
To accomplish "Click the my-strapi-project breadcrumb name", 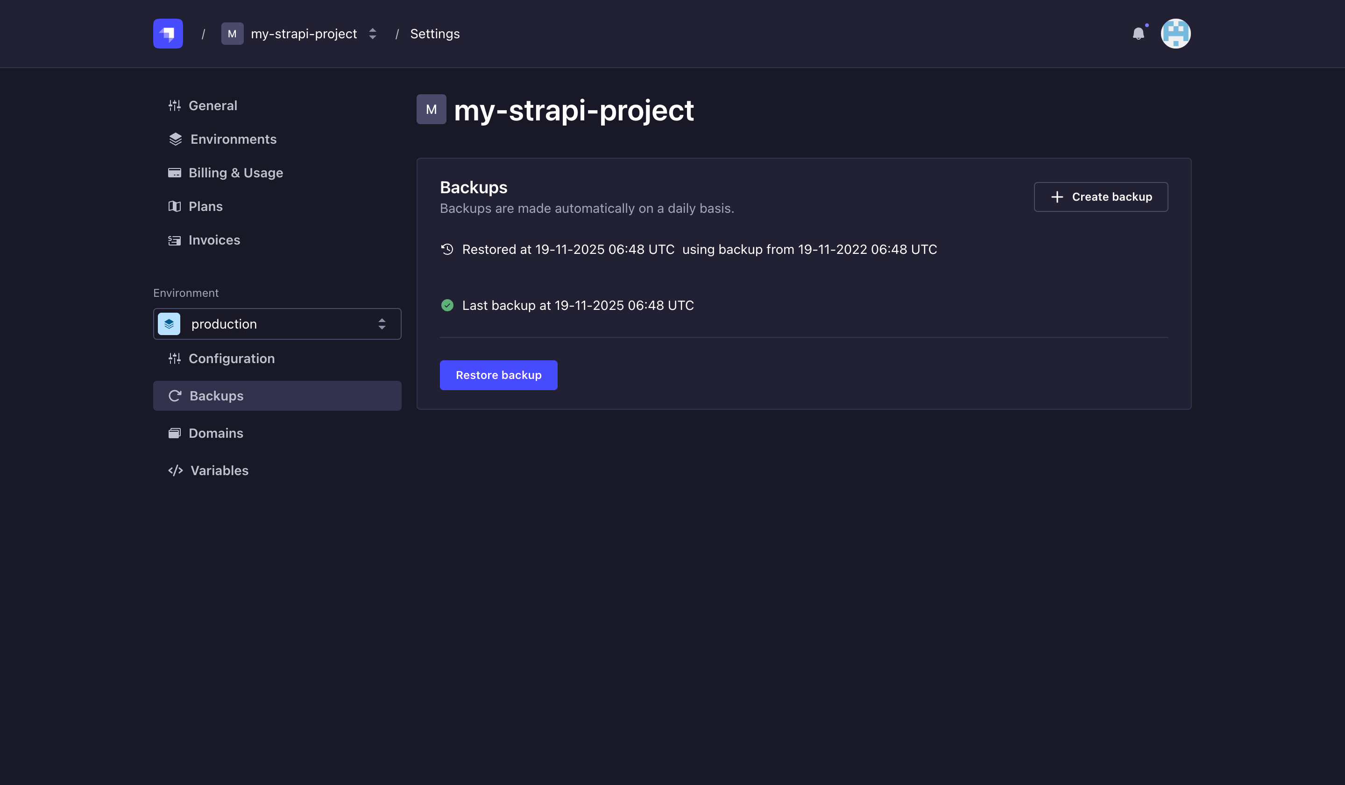I will coord(304,34).
